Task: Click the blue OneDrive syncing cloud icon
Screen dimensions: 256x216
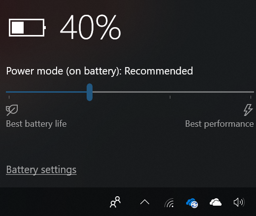Action: pyautogui.click(x=192, y=203)
